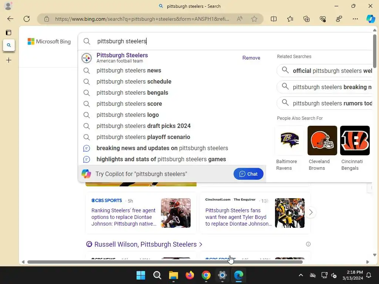This screenshot has width=379, height=284.
Task: Click scroll down arrow on vertical scrollbar
Action: pos(375,255)
